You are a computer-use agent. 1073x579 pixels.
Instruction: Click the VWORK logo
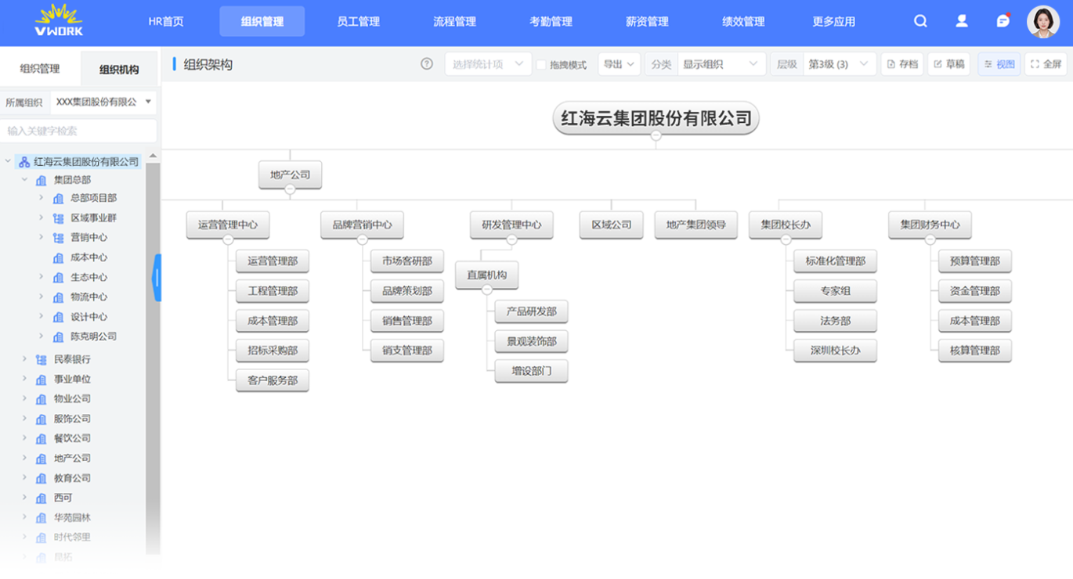coord(59,21)
